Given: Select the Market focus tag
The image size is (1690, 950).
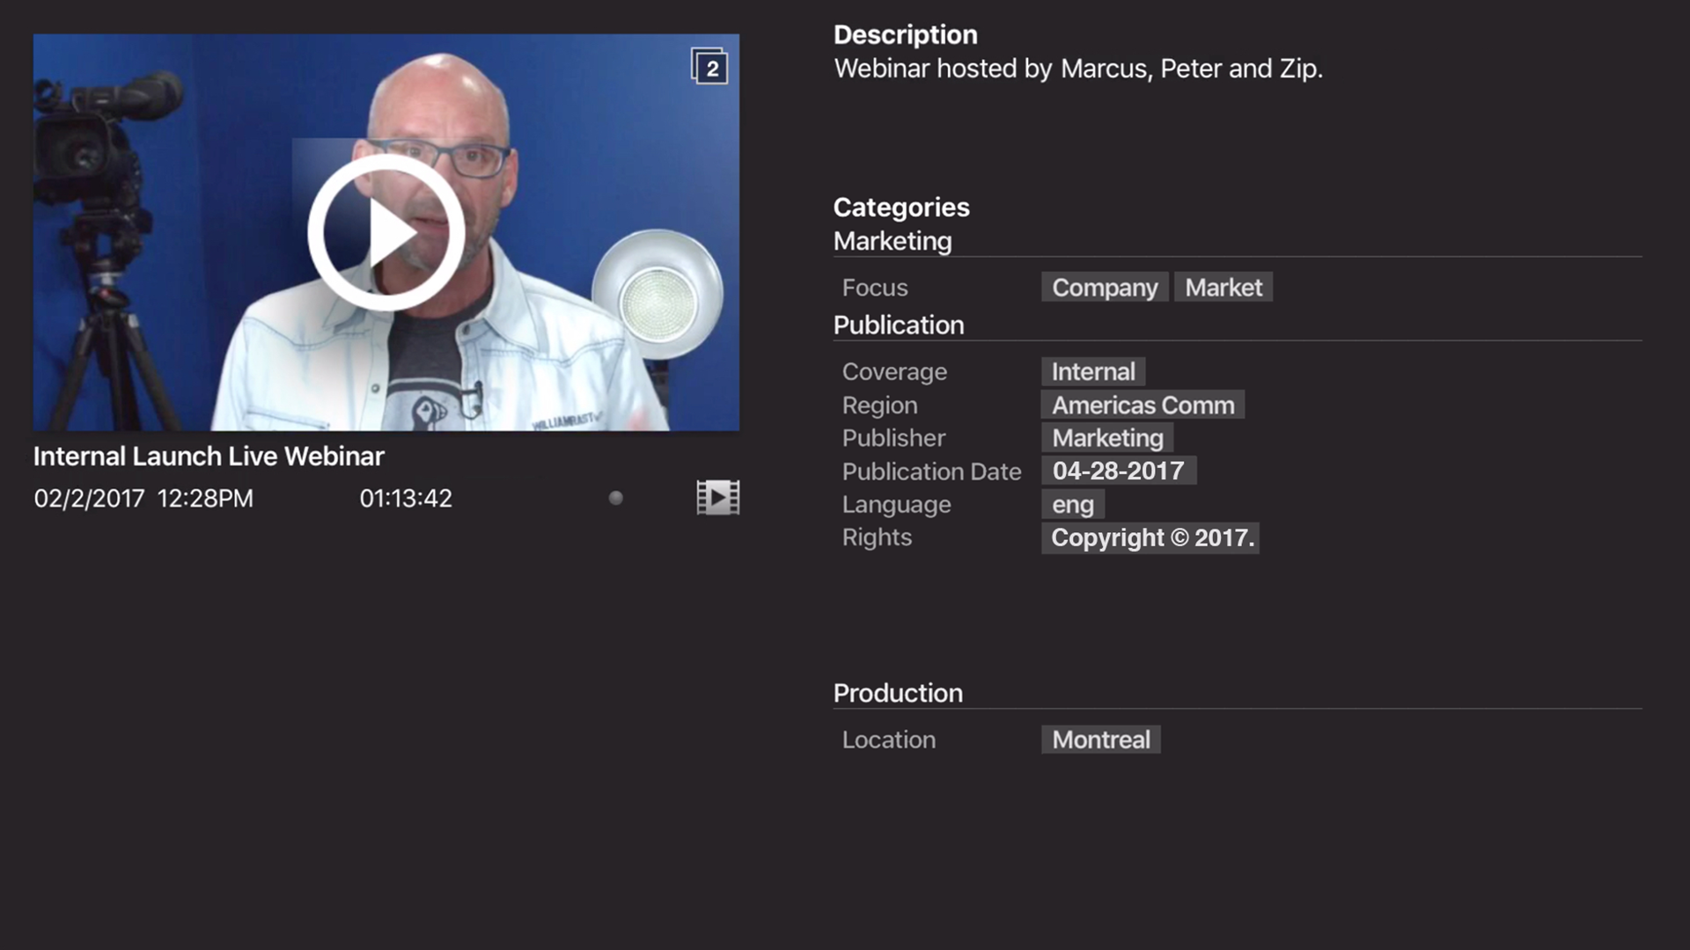Looking at the screenshot, I should (x=1223, y=288).
